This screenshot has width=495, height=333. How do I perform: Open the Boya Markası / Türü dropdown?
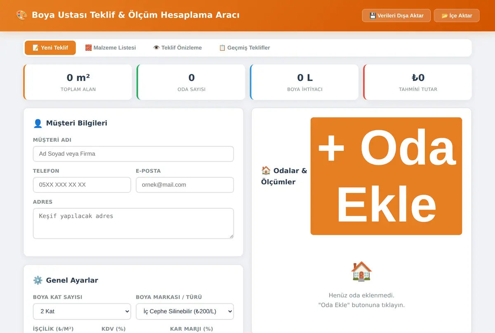[185, 312]
